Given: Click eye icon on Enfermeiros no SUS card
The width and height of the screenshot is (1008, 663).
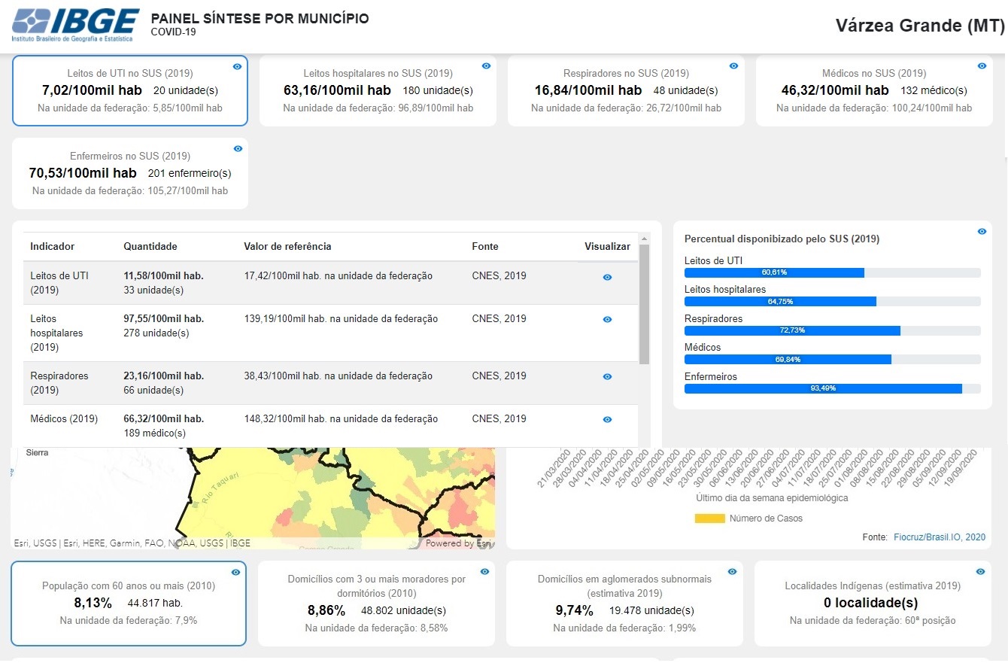Looking at the screenshot, I should (238, 149).
